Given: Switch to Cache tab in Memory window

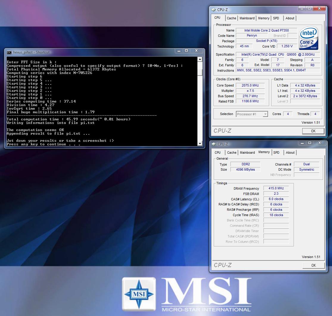Looking at the screenshot, I should point(232,153).
